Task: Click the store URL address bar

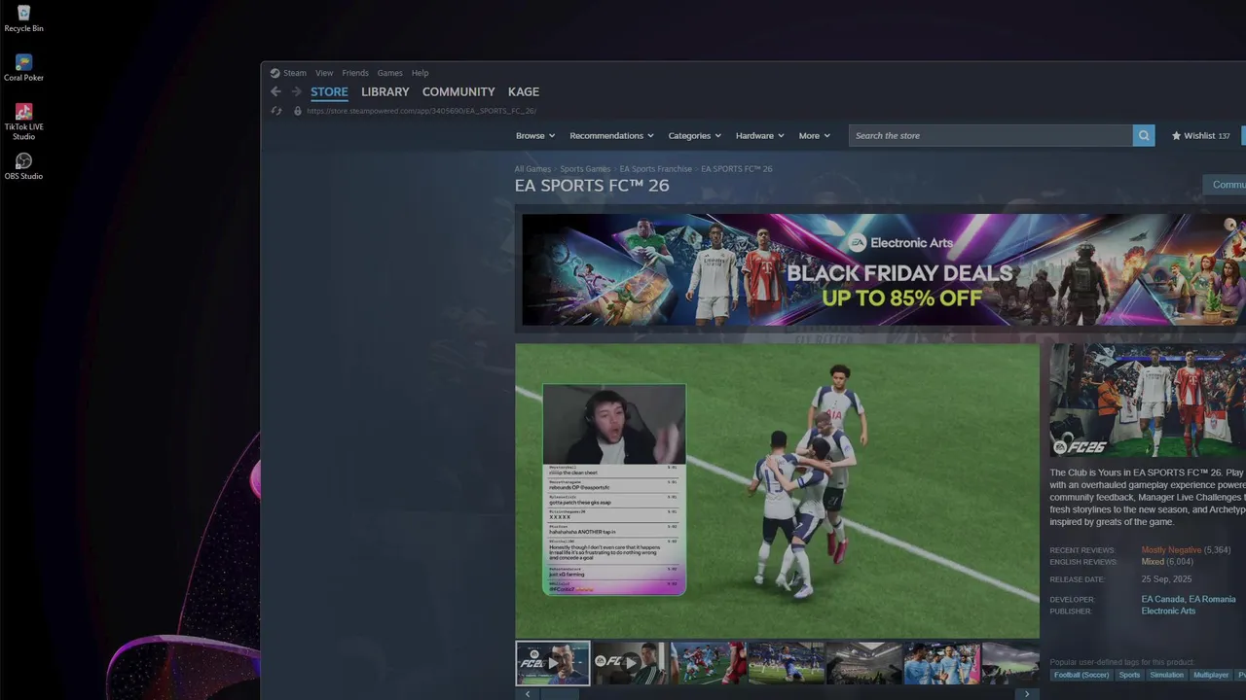Action: [x=421, y=111]
